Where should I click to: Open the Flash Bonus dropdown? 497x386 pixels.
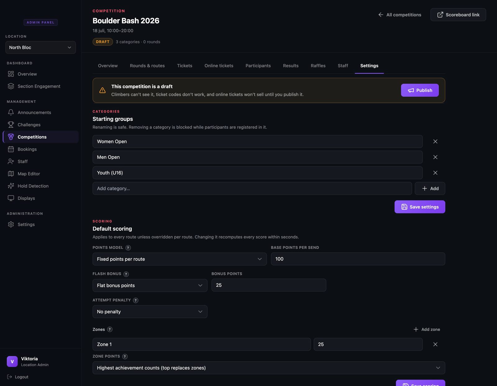150,285
